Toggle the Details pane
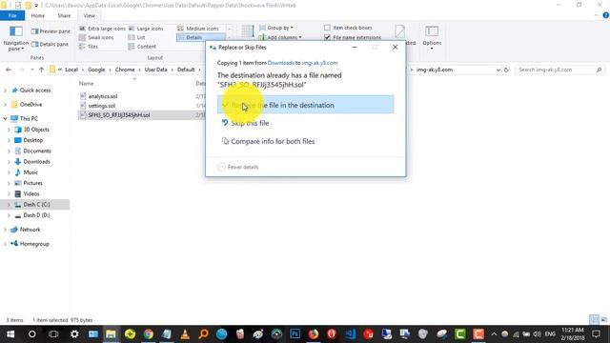Image resolution: width=610 pixels, height=343 pixels. (x=51, y=45)
